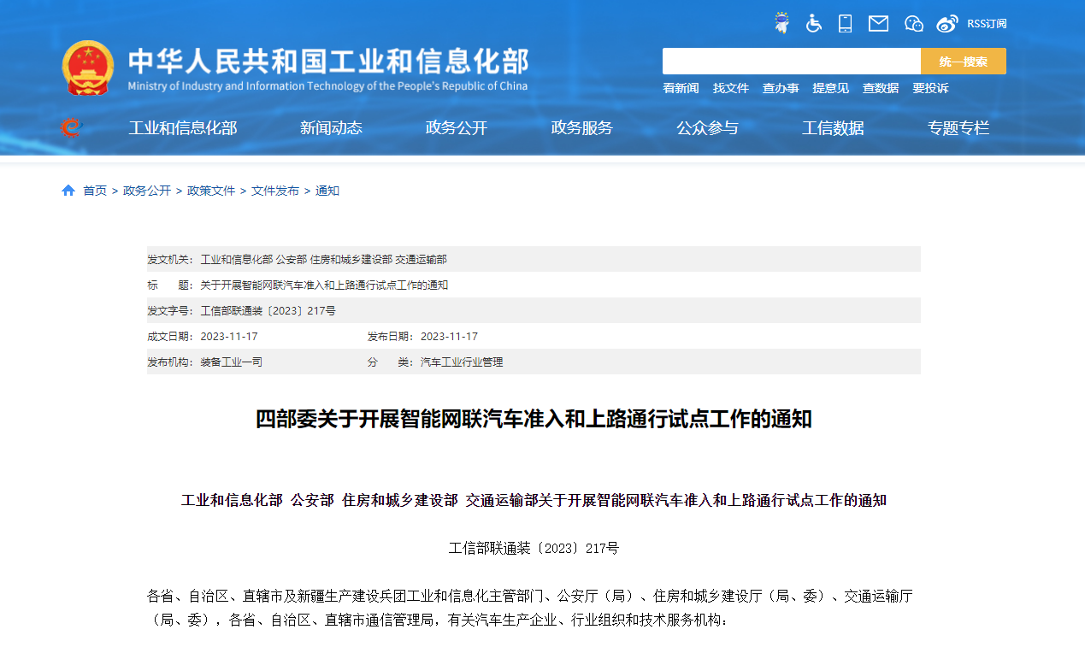Click the WeChat icon
The width and height of the screenshot is (1085, 647).
[x=914, y=24]
